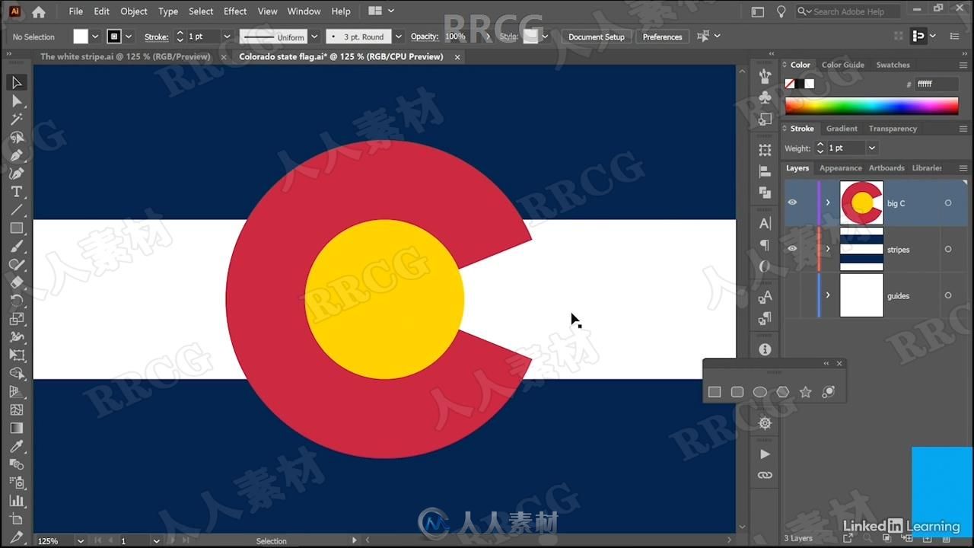Open the fill color dropdown arrow
Viewport: 974px width, 548px height.
click(95, 37)
